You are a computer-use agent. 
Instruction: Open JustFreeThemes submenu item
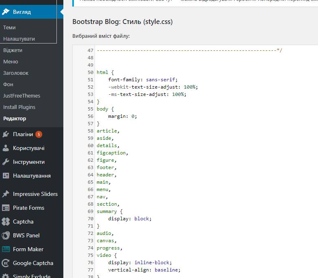(x=22, y=96)
